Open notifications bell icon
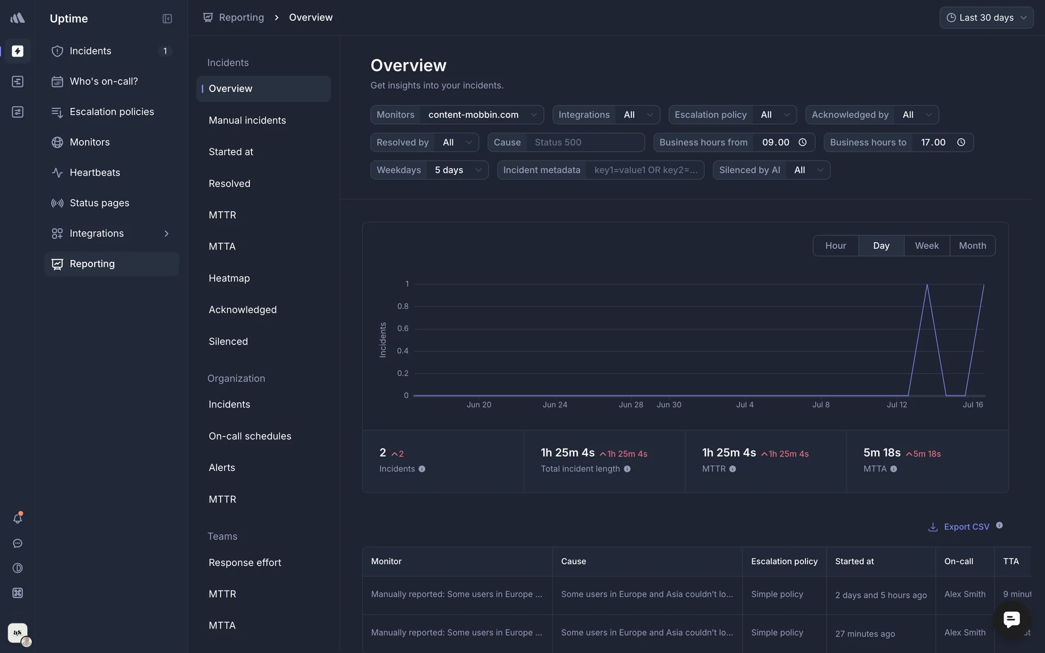Viewport: 1045px width, 653px height. coord(17,519)
